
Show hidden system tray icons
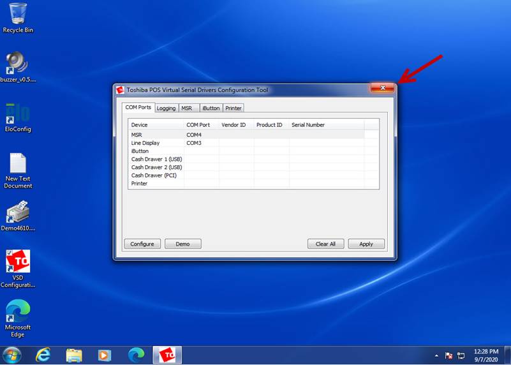coord(437,355)
